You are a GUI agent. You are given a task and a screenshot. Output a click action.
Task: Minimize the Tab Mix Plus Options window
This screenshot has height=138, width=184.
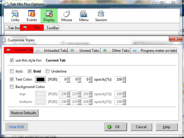[154, 3]
